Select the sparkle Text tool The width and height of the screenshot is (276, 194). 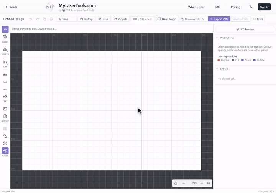tap(5, 97)
